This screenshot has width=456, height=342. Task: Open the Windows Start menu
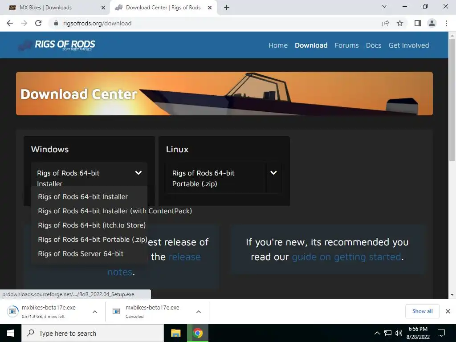click(11, 333)
